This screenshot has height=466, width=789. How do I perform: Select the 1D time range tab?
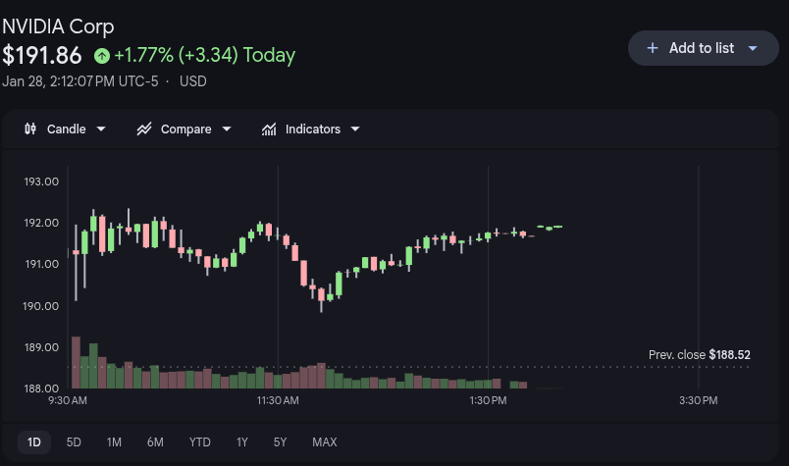click(x=34, y=442)
